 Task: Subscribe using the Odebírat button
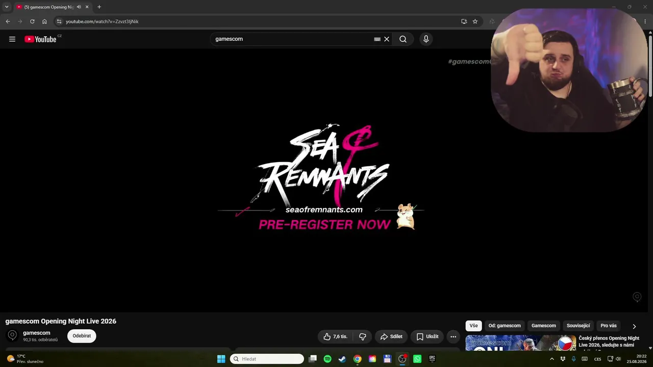click(x=82, y=336)
